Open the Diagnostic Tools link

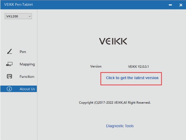pos(120,126)
